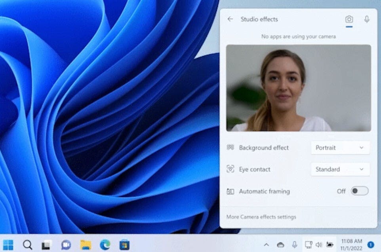The height and width of the screenshot is (252, 381).
Task: Open quick settings via network and volume icons
Action: click(x=319, y=244)
